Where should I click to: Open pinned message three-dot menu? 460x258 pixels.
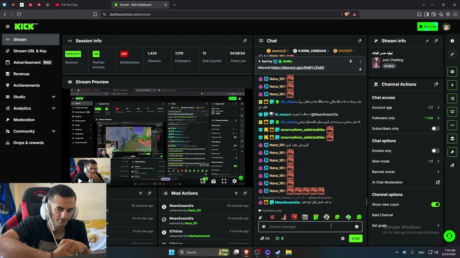tap(360, 61)
